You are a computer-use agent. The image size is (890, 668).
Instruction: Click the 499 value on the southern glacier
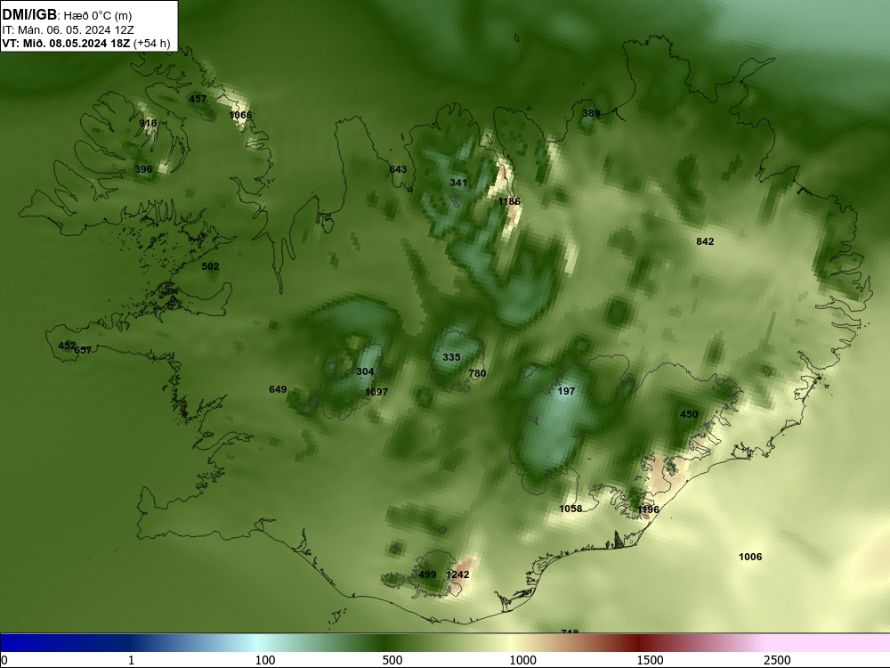coord(427,574)
